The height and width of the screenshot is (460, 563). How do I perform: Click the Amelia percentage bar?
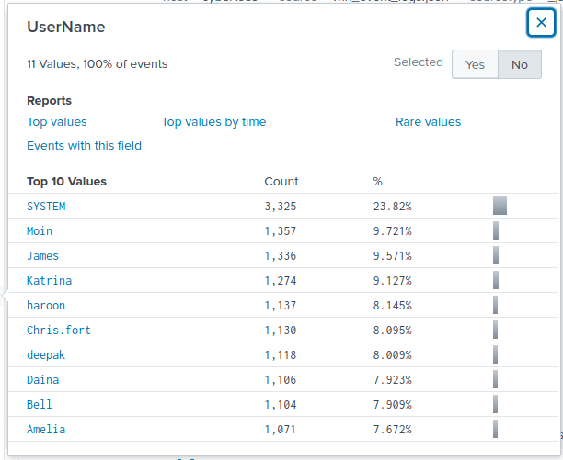coord(495,430)
